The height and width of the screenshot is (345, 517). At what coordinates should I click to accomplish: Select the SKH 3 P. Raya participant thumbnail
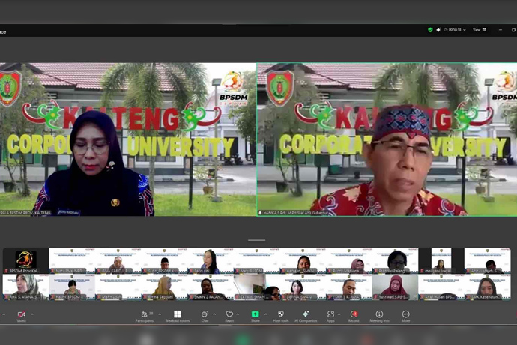pos(349,287)
